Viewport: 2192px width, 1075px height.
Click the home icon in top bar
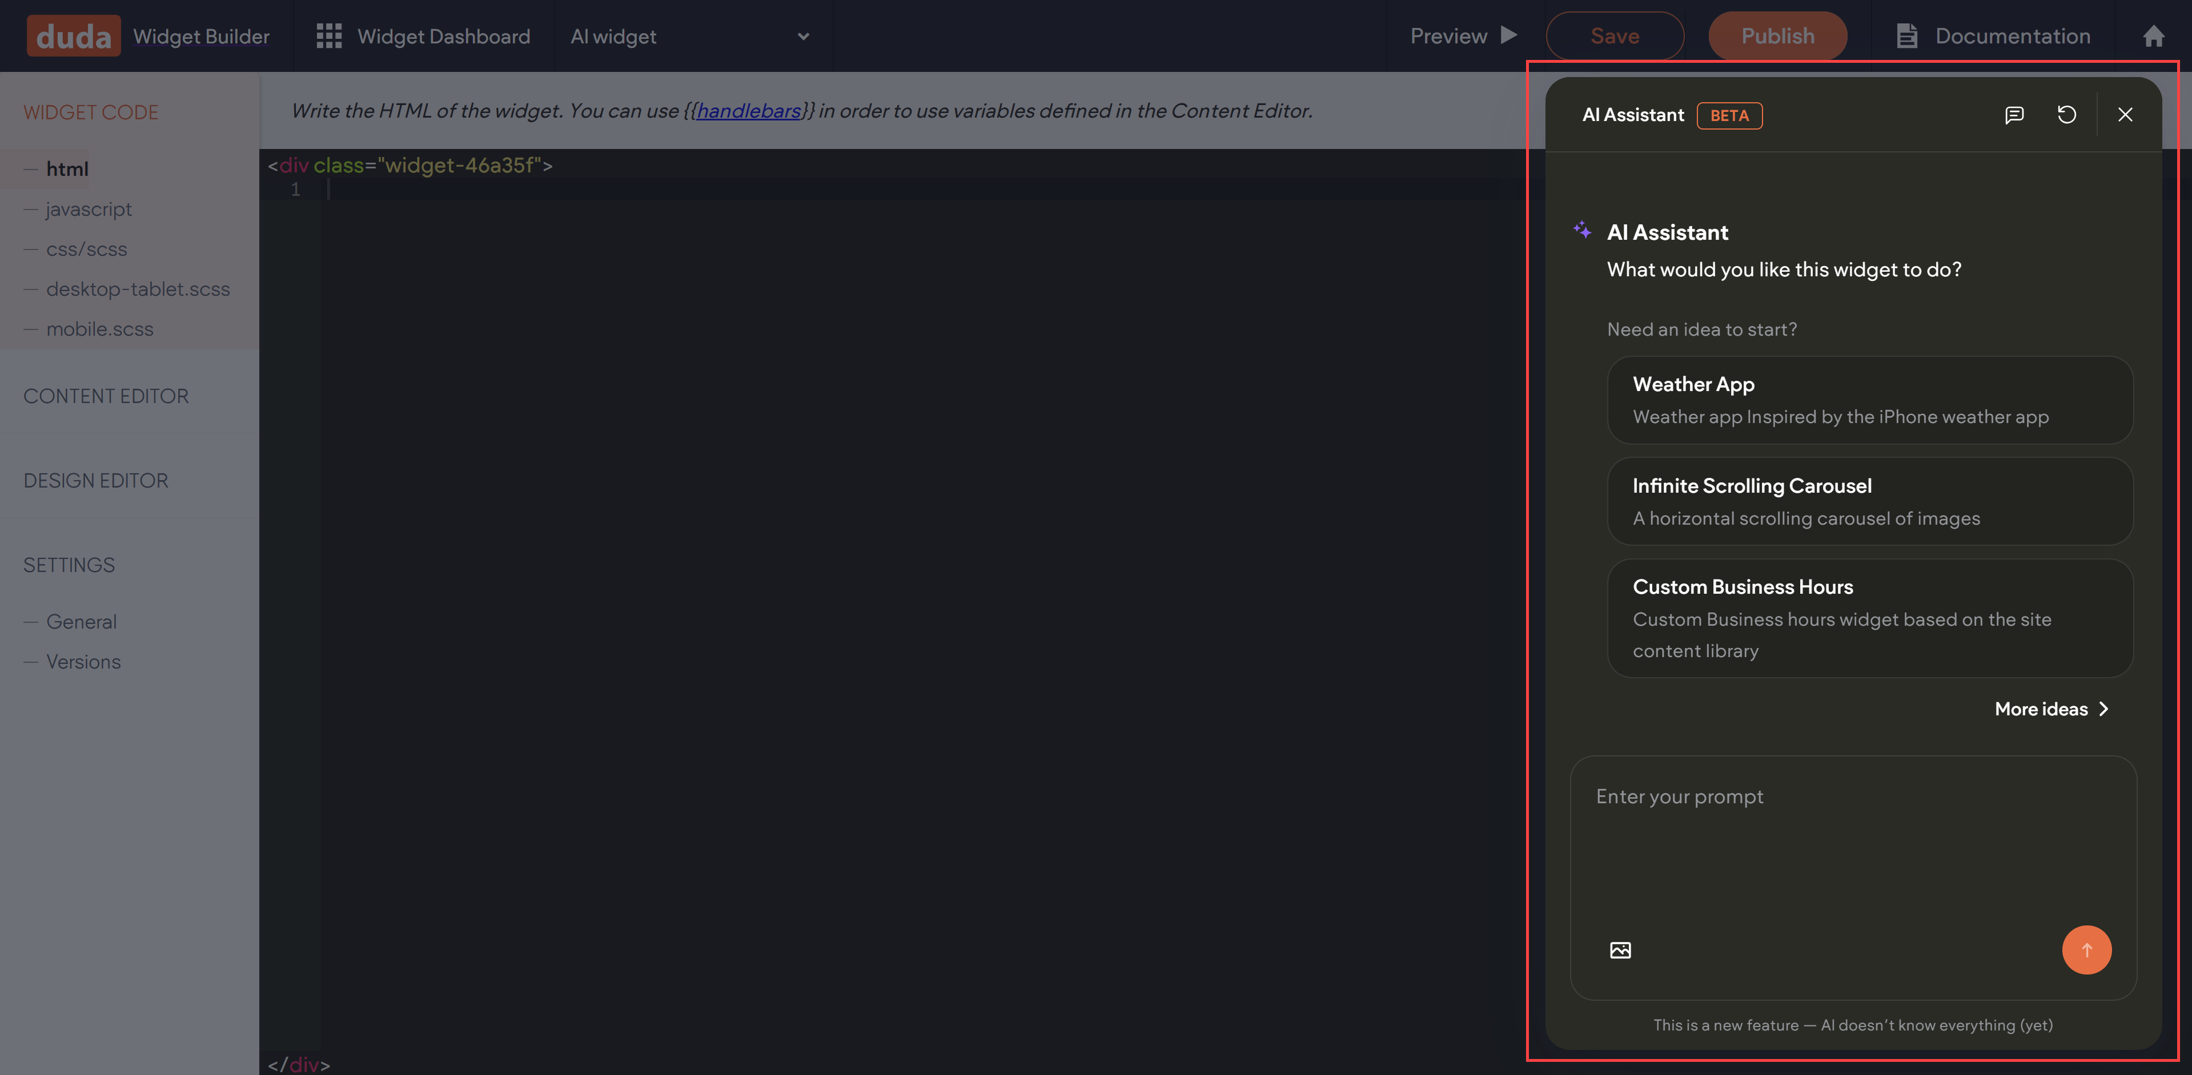(2153, 36)
